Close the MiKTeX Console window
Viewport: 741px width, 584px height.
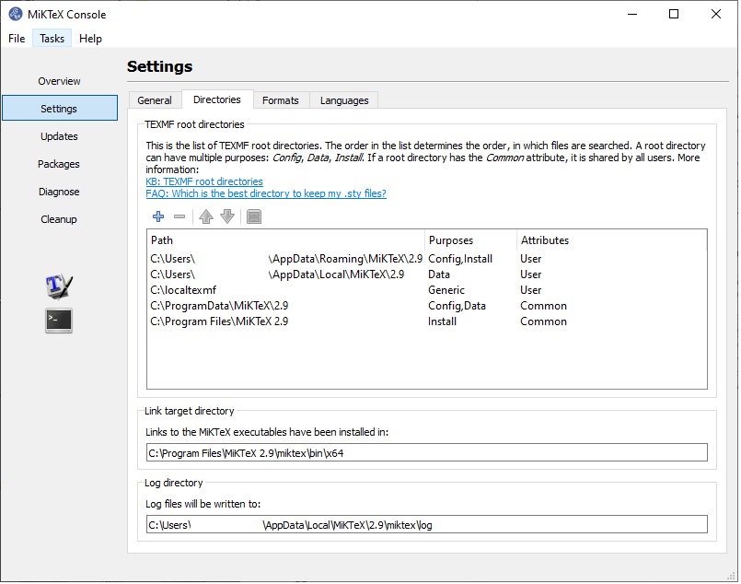[x=716, y=14]
